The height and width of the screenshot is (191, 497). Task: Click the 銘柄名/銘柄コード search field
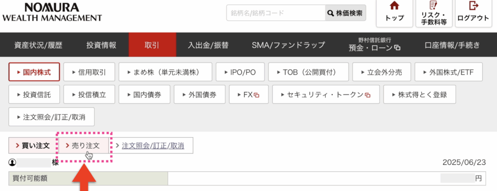[x=276, y=13]
